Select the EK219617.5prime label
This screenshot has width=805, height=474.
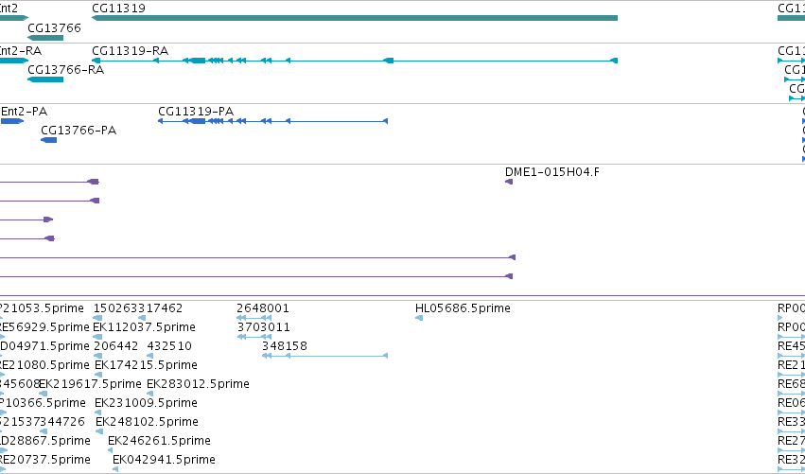pyautogui.click(x=90, y=384)
